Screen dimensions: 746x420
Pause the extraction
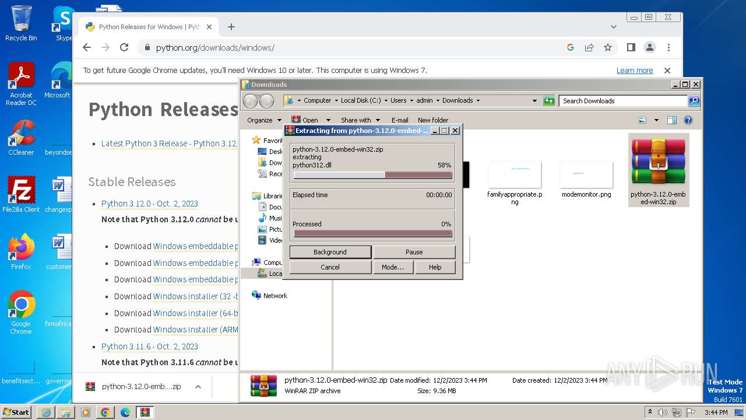tap(414, 252)
